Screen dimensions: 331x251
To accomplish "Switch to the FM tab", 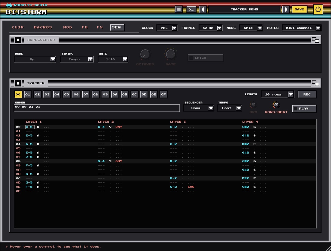I will 85,27.
